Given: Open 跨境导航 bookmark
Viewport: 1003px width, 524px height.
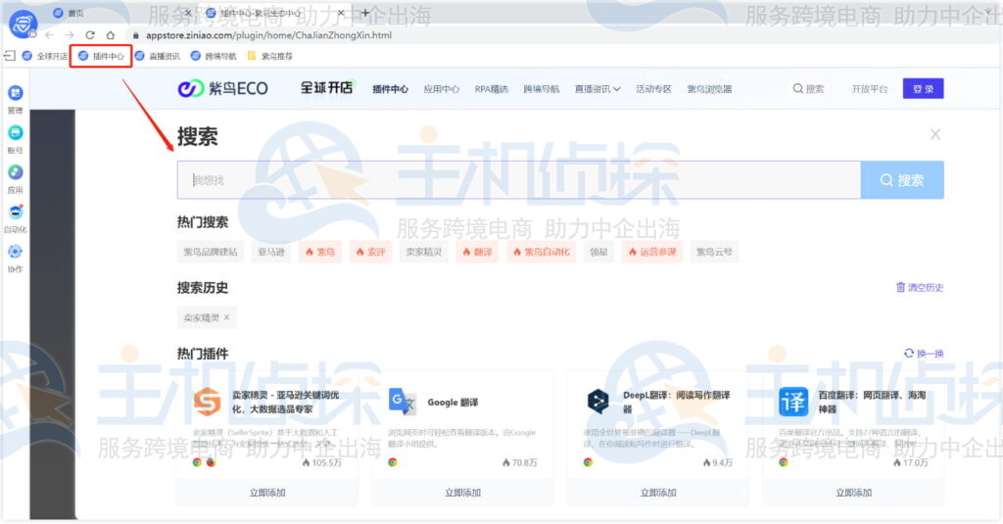Looking at the screenshot, I should (214, 56).
